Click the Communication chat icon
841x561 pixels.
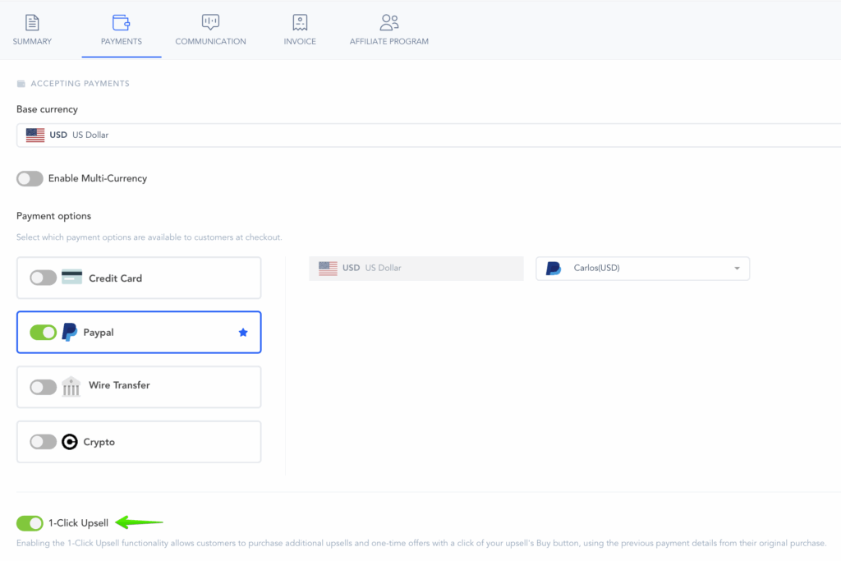(210, 22)
